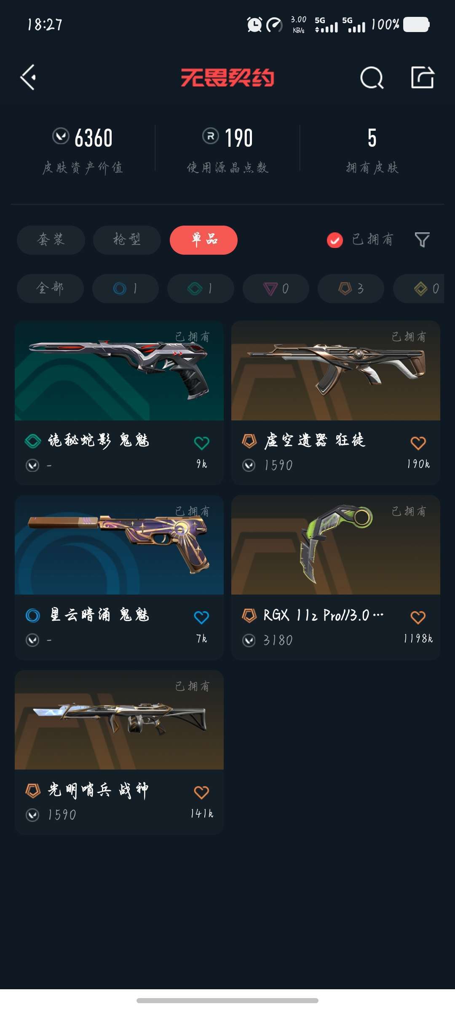Filter by orange pentagon tier showing 3
Screen dimensions: 455x1012
pyautogui.click(x=351, y=288)
